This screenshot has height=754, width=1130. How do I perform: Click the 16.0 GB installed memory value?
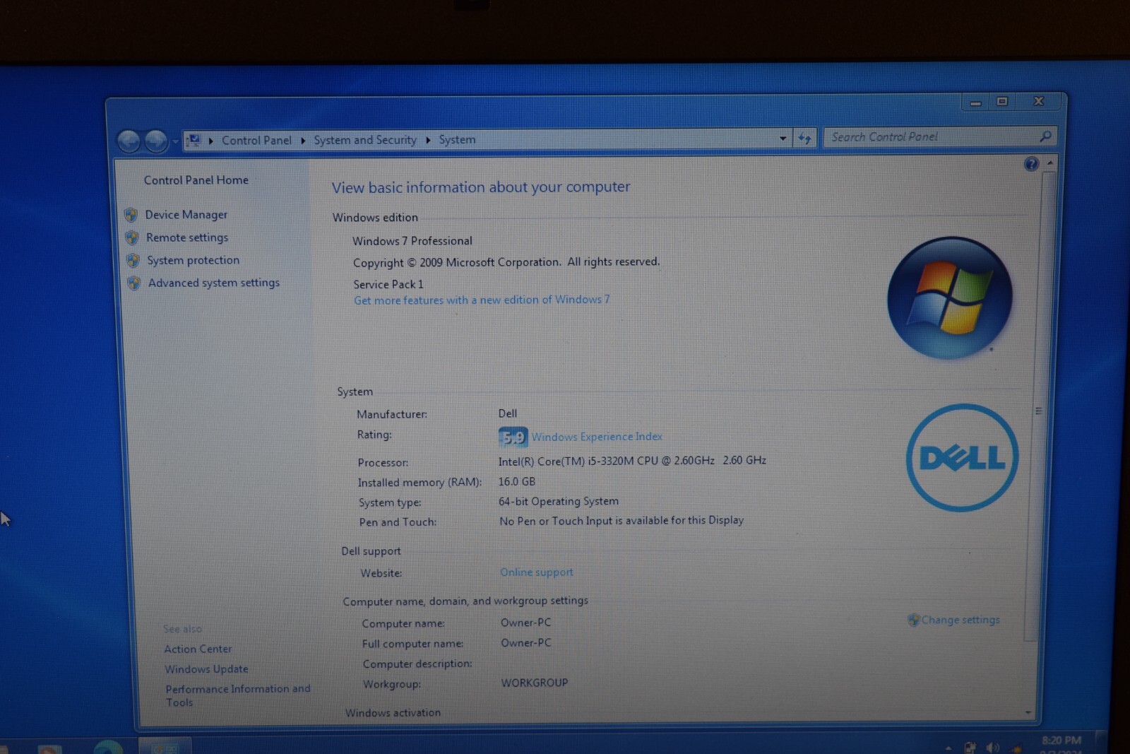(517, 481)
